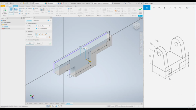Click the Sketch1 breadcrumb in Properties
This screenshot has height=110, width=196.
[36, 20]
